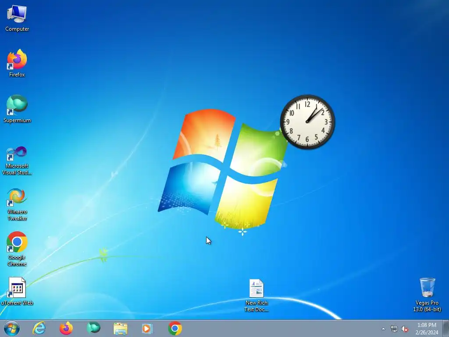Click the muted volume tray icon

(x=405, y=329)
